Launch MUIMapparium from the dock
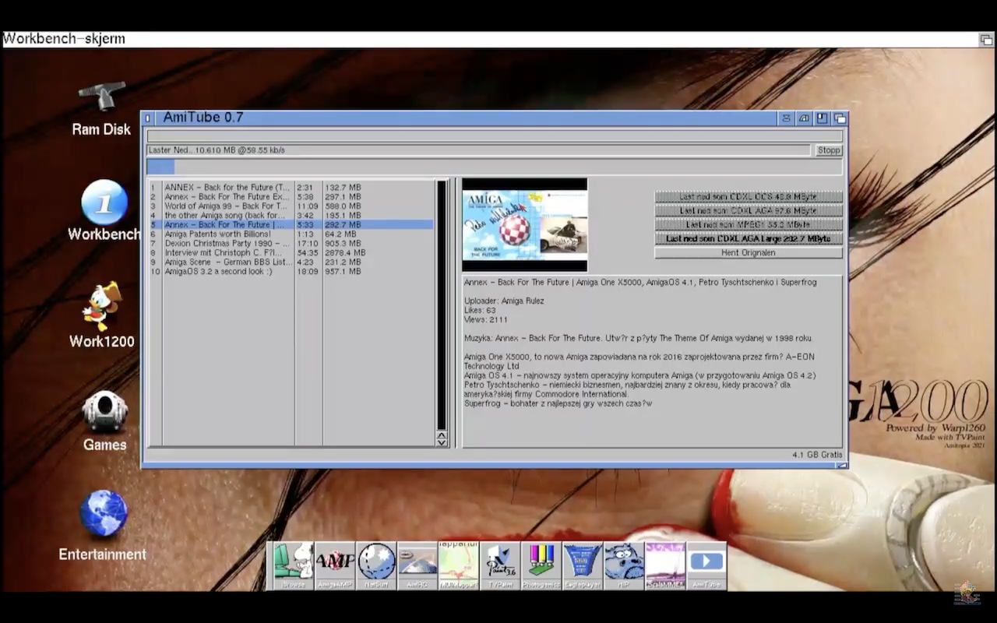Viewport: 997px width, 623px height. 459,565
